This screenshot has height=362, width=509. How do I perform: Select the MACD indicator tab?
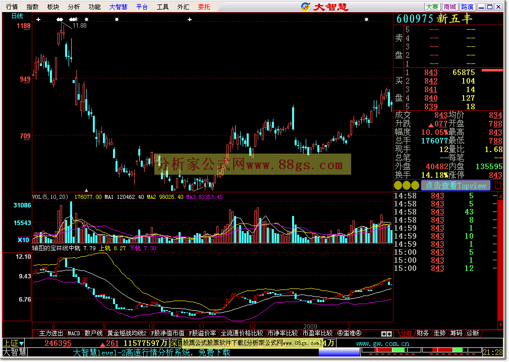(x=74, y=333)
